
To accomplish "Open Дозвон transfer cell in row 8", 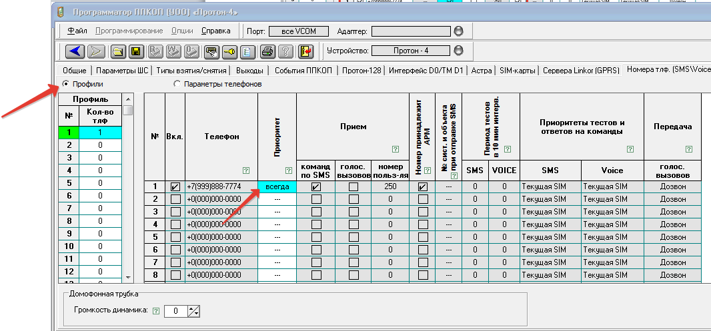I will (673, 275).
